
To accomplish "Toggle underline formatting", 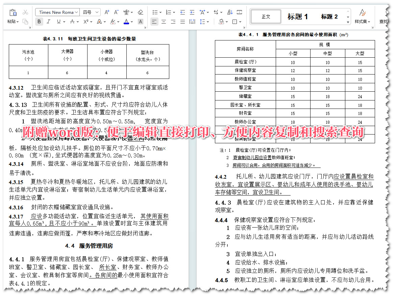I will click(59, 22).
